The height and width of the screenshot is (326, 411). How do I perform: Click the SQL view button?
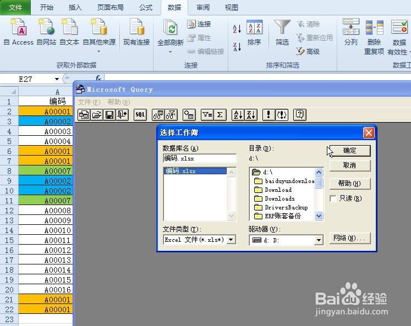pos(140,115)
